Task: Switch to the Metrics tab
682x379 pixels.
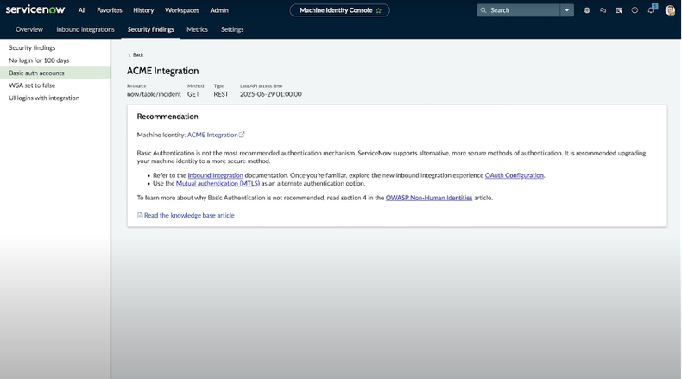Action: 197,29
